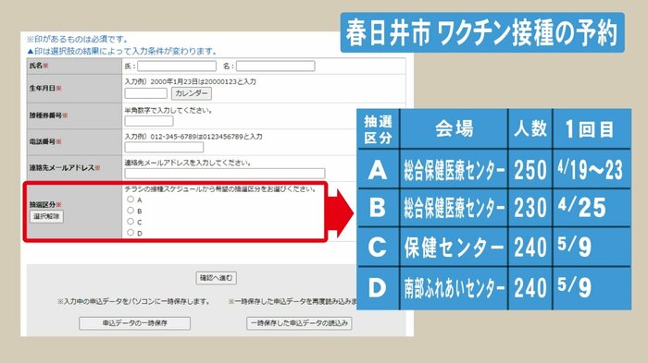Click row A 総合保健医療センター in table

click(x=493, y=170)
